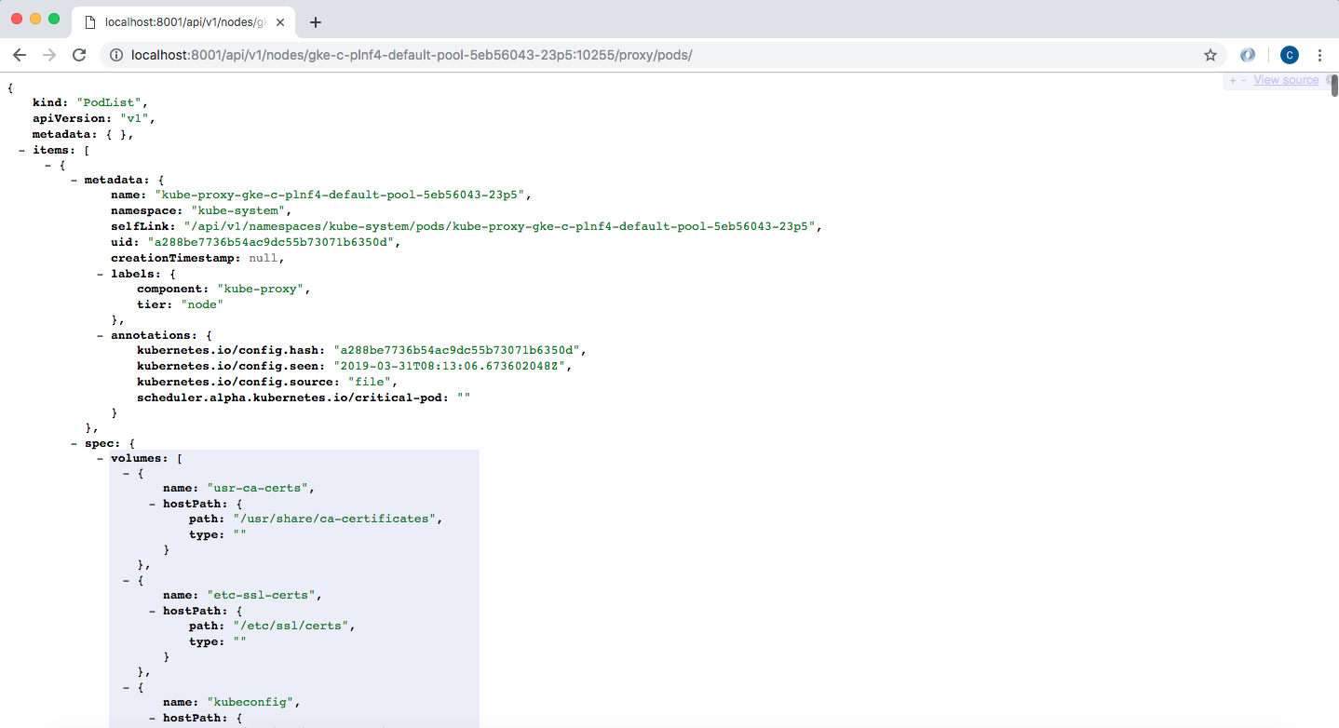Screen dimensions: 1339x728
Task: Reload the current page
Action: tap(80, 55)
